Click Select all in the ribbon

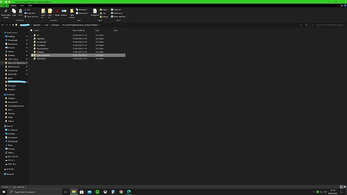(116, 10)
